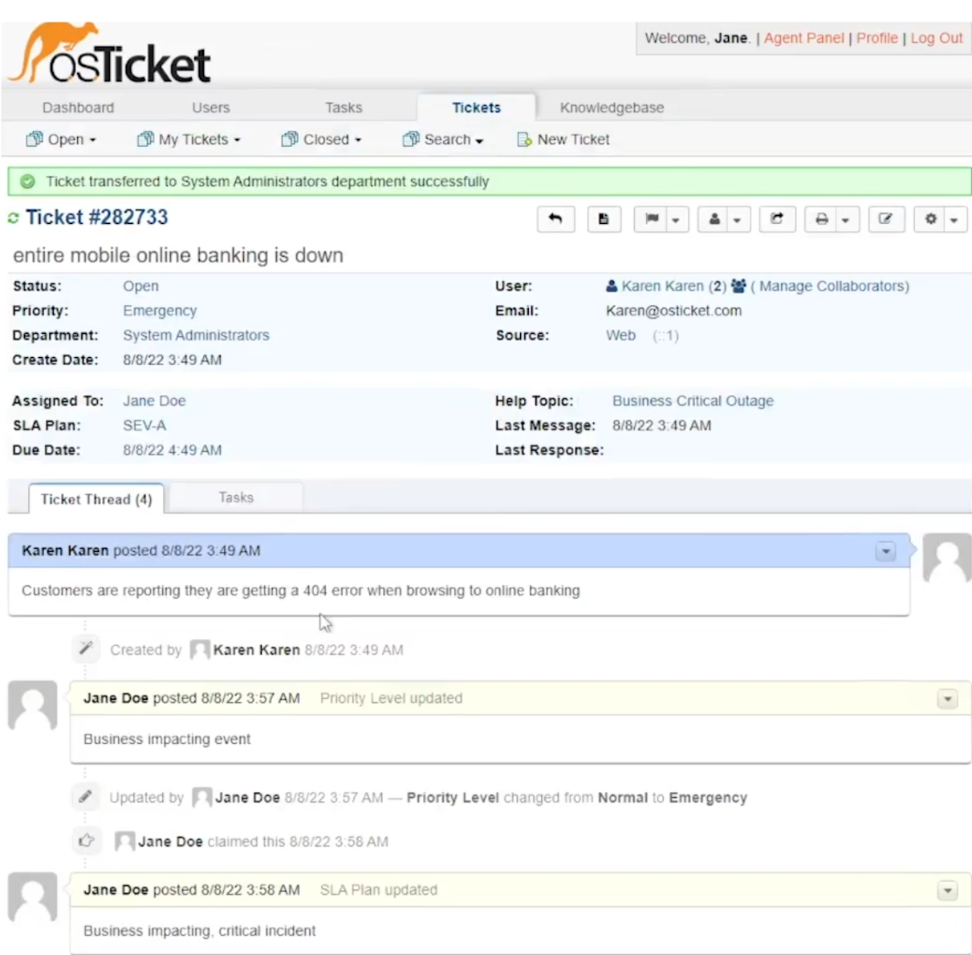This screenshot has height=955, width=972.
Task: Open the Business Critical Outage help topic link
Action: click(x=692, y=400)
